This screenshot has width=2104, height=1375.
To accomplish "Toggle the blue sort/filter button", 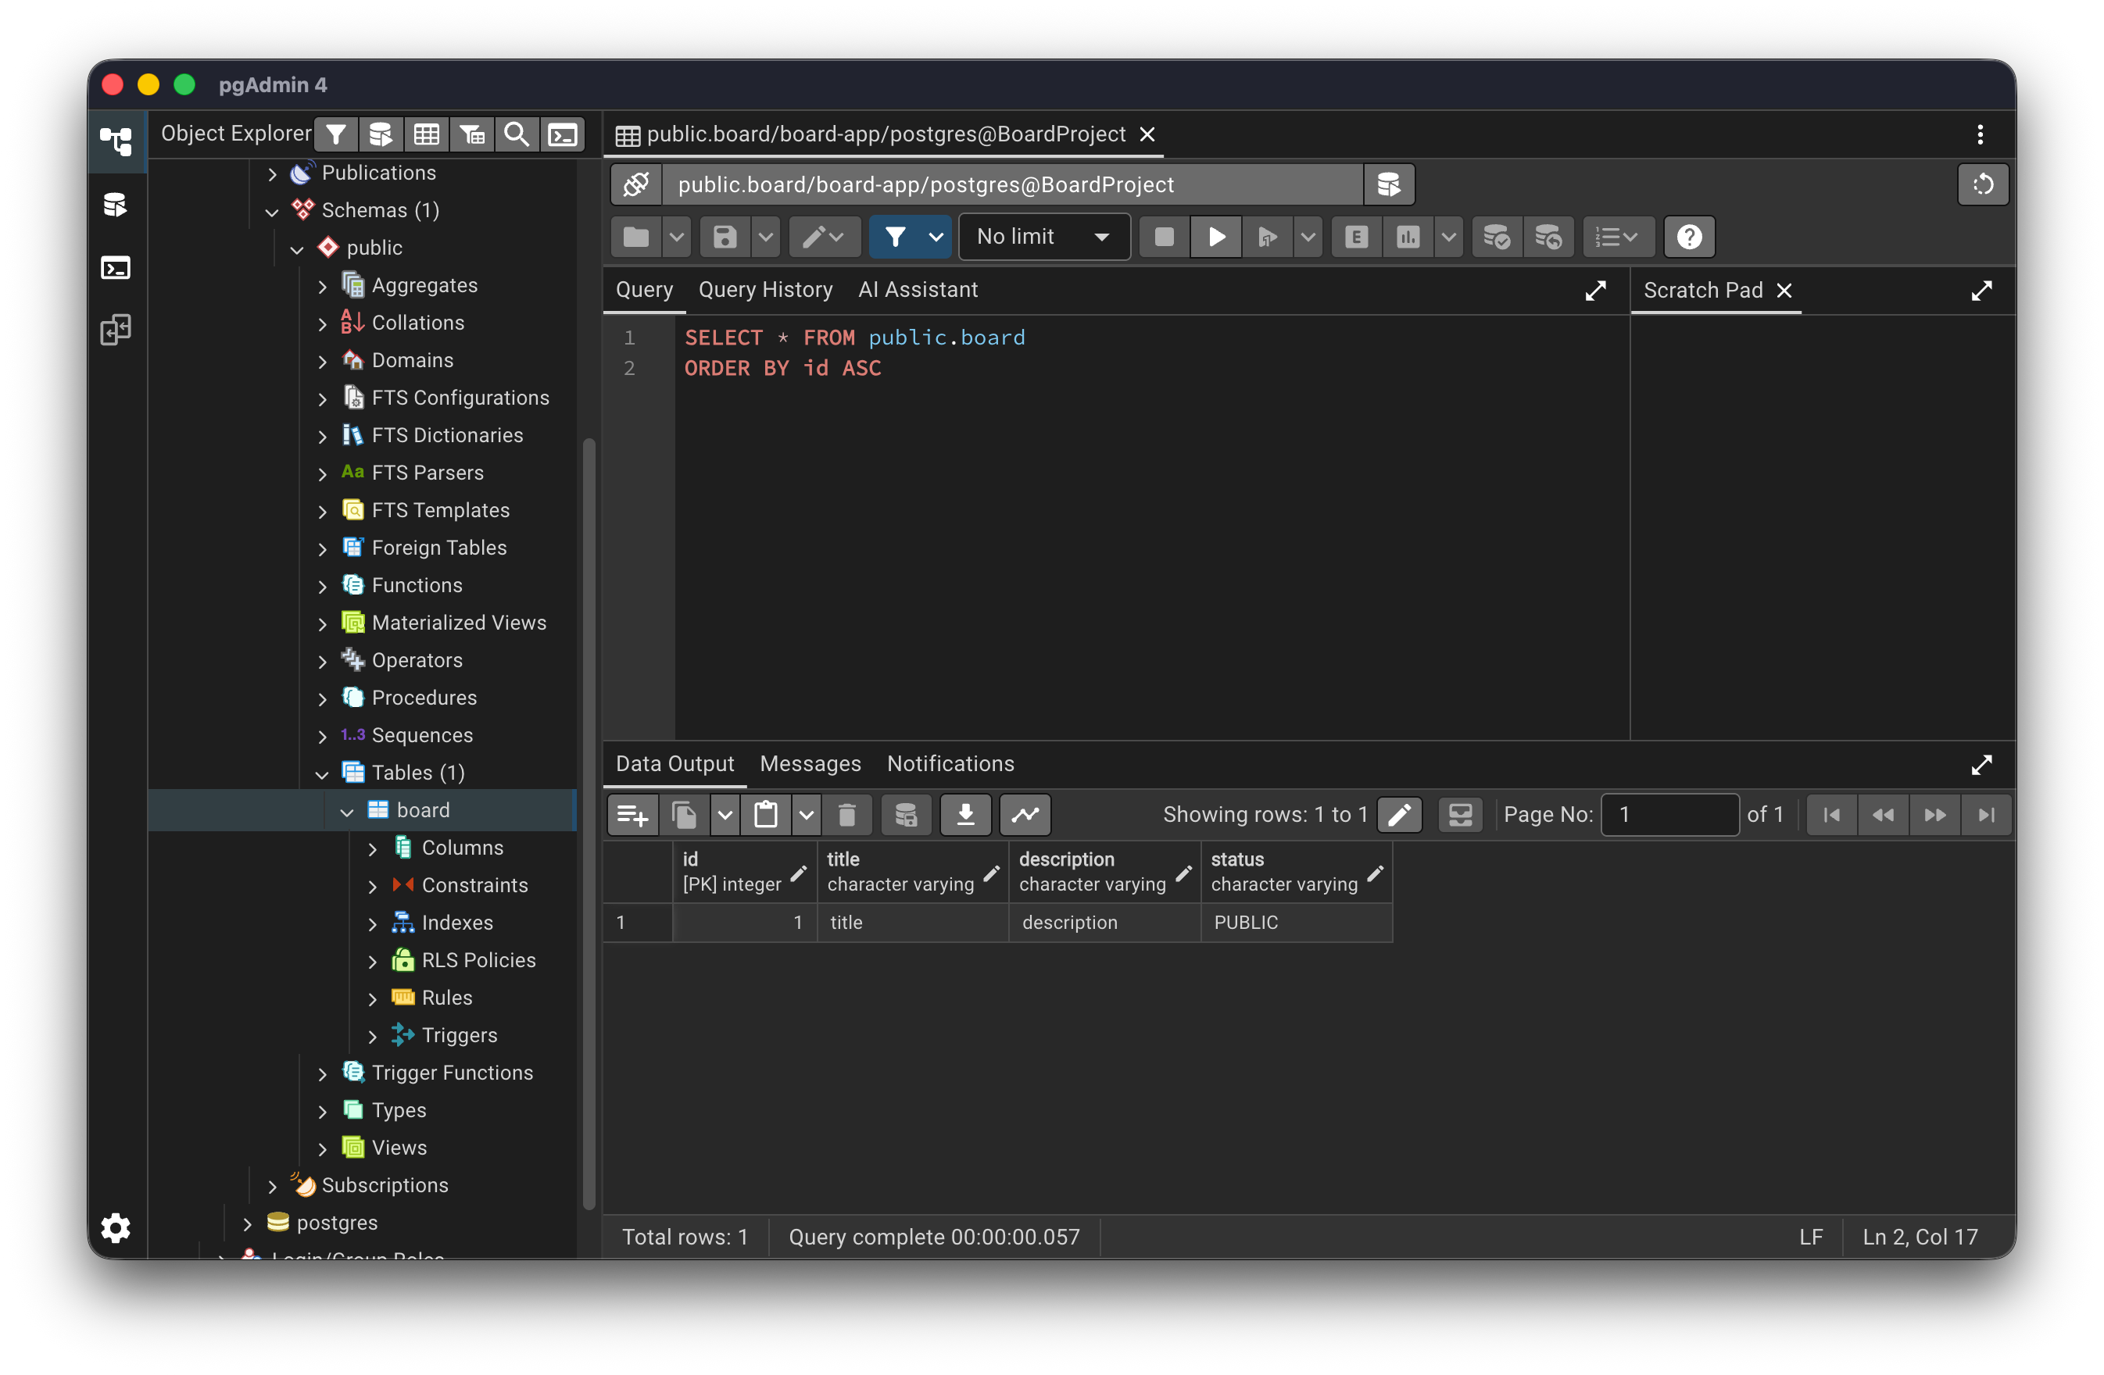I will pyautogui.click(x=895, y=237).
